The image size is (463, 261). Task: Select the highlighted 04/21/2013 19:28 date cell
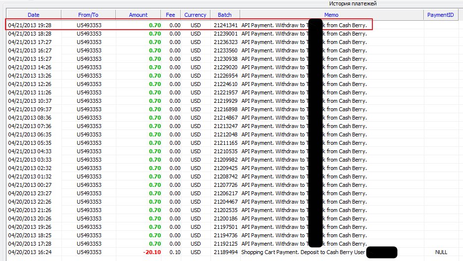(30, 25)
